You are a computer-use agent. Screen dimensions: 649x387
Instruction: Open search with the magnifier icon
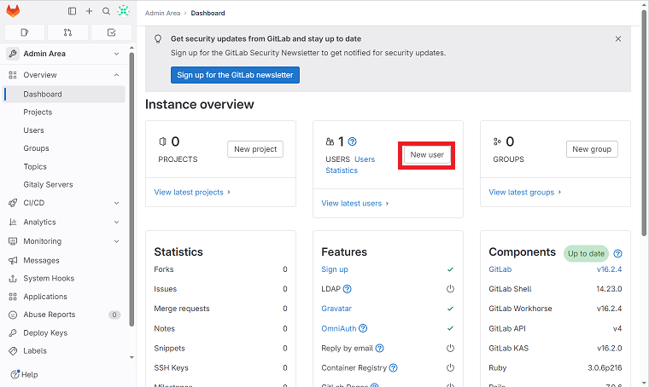(x=106, y=11)
